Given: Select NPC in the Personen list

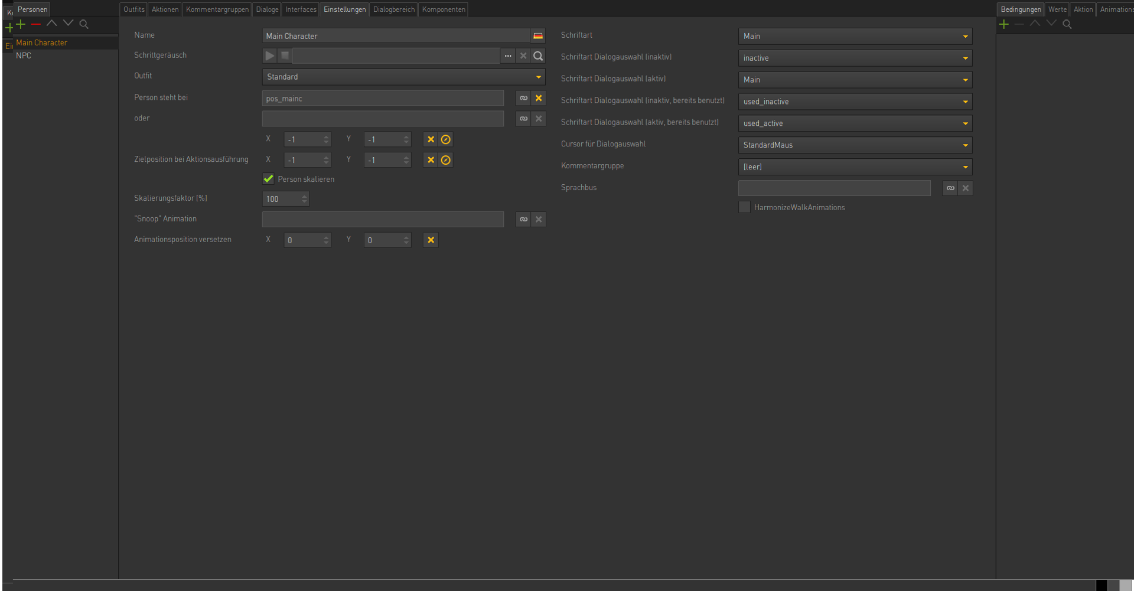Looking at the screenshot, I should pyautogui.click(x=24, y=55).
